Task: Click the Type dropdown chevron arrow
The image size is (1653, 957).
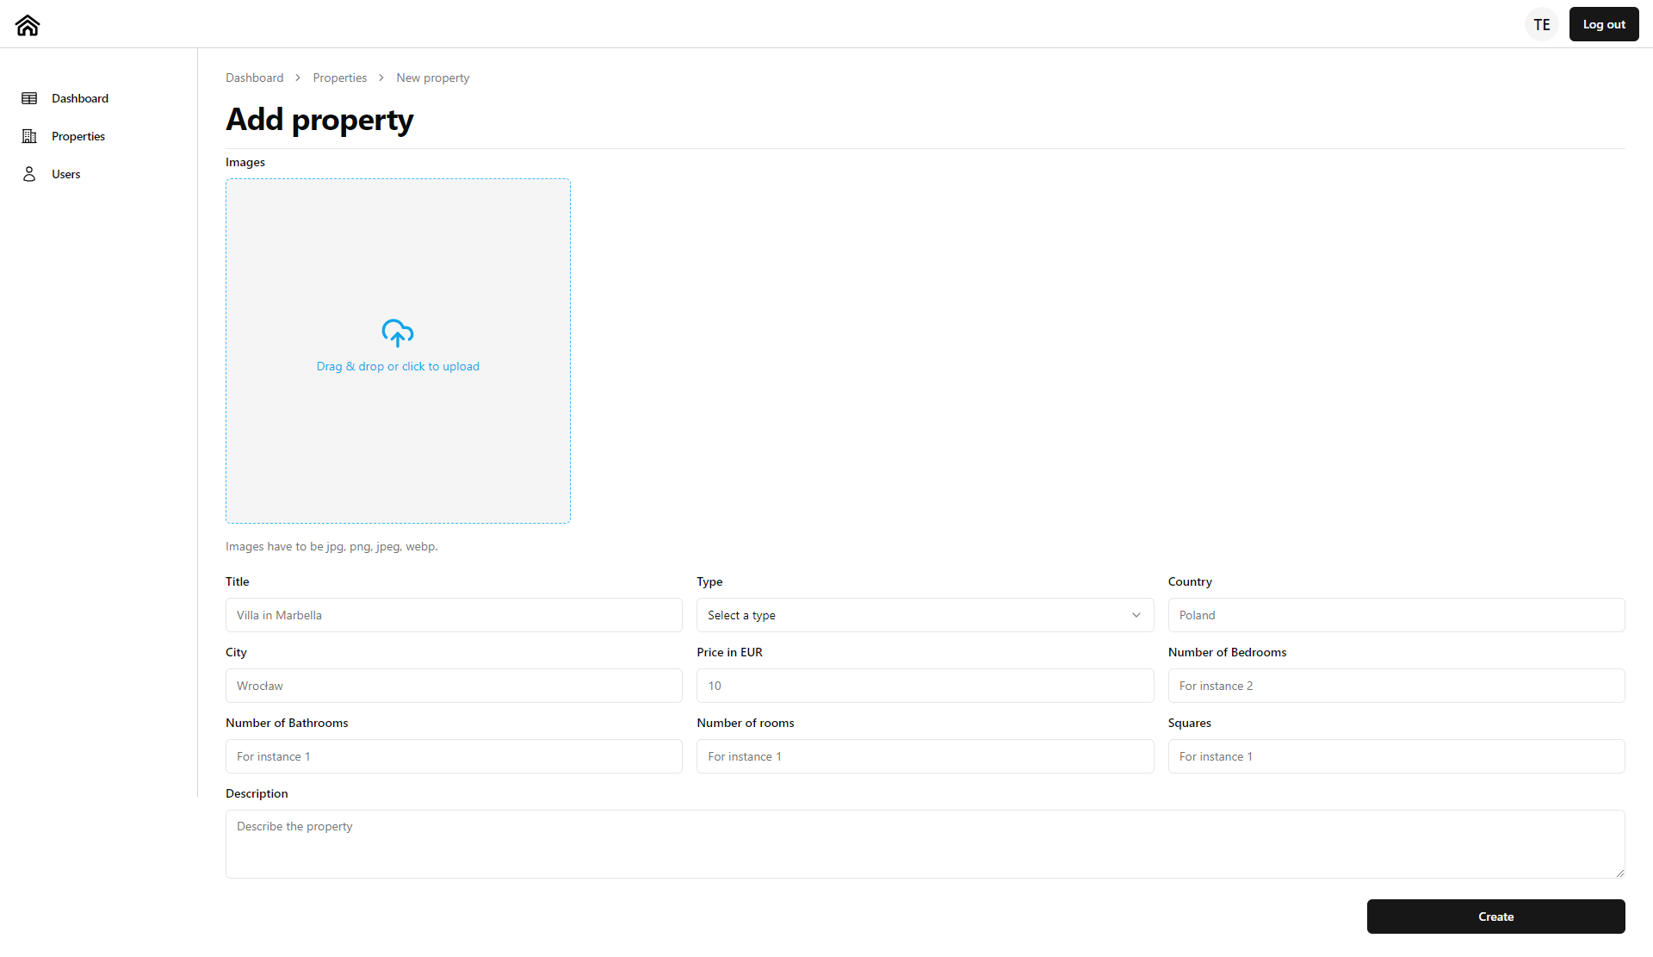Action: click(1136, 615)
